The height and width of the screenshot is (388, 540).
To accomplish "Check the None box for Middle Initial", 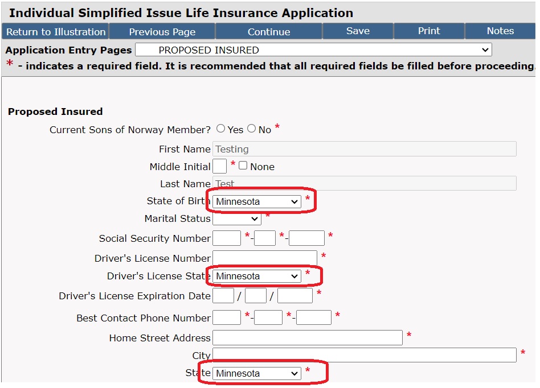I will click(x=243, y=166).
